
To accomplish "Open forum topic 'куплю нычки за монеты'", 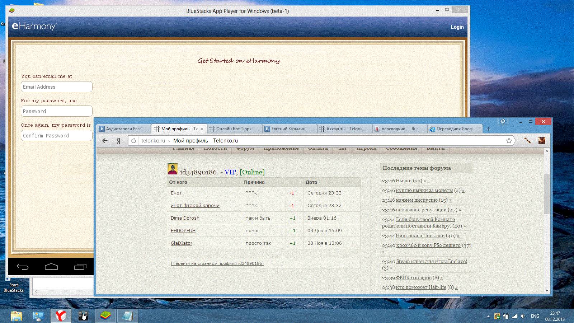I will click(x=424, y=191).
